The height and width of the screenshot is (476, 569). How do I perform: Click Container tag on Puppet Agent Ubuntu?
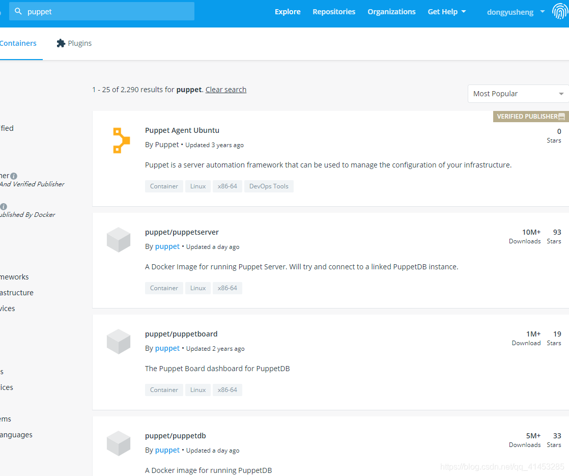pyautogui.click(x=164, y=186)
